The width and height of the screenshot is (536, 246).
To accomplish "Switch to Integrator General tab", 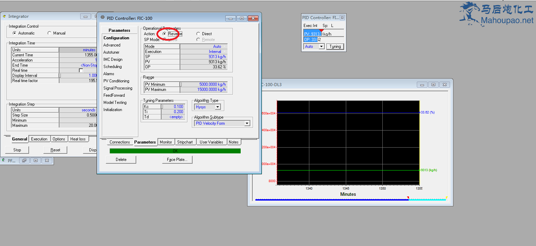I will tap(19, 139).
